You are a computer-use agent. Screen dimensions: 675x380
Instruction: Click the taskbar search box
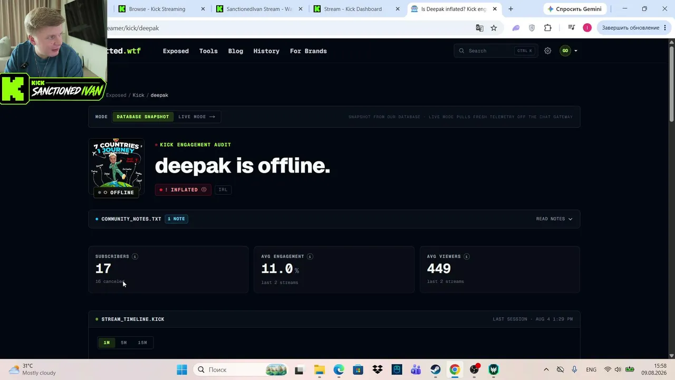coord(240,369)
